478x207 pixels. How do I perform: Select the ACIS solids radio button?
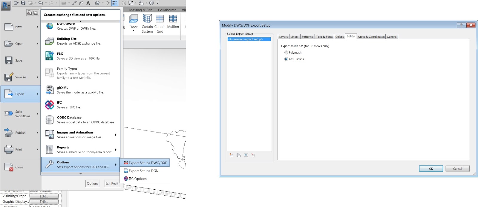(x=286, y=59)
